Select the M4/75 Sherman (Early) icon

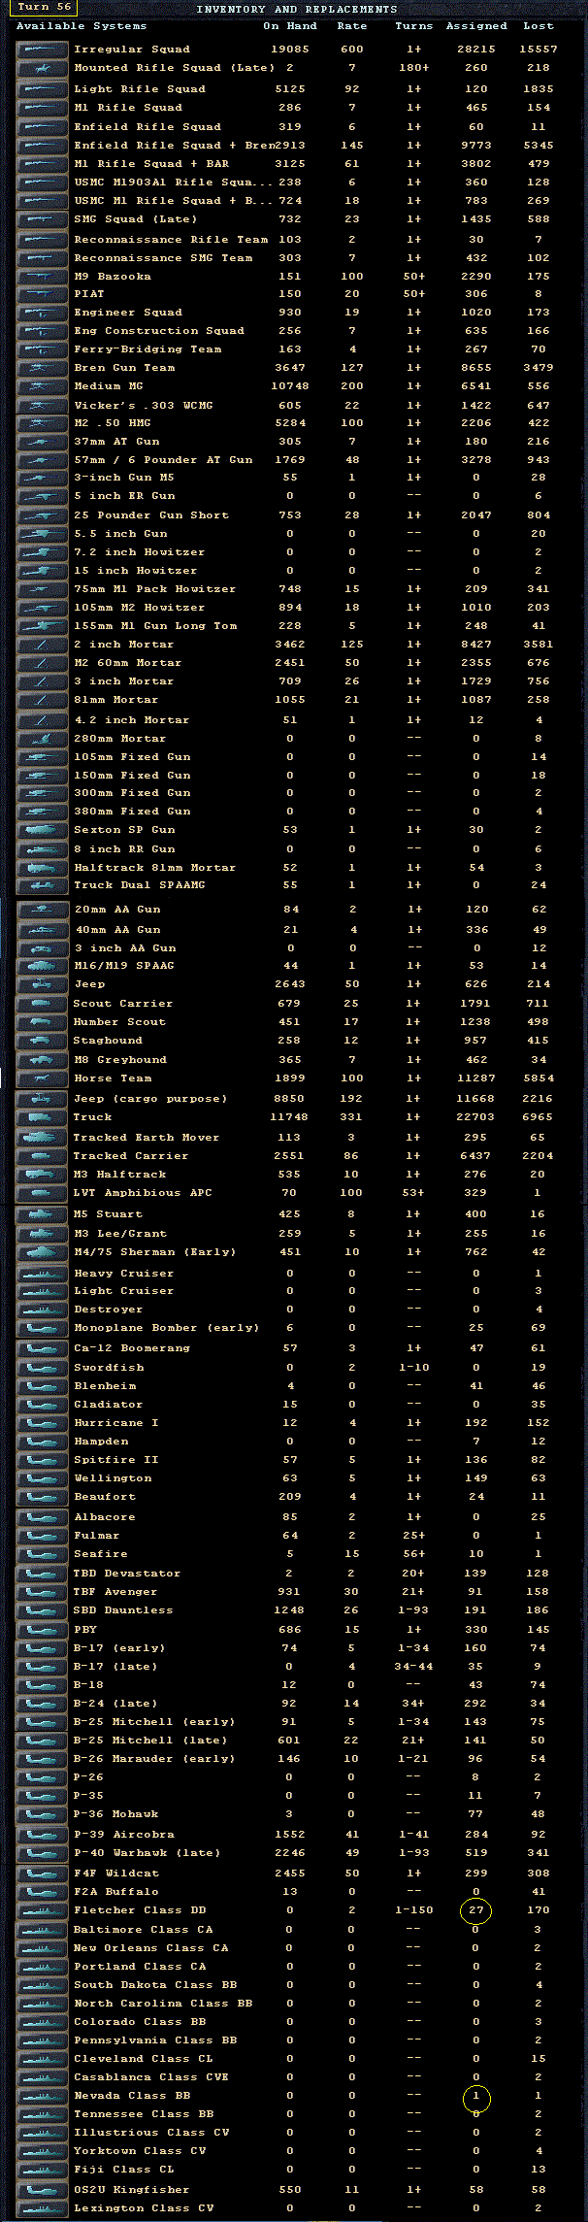click(x=43, y=1252)
